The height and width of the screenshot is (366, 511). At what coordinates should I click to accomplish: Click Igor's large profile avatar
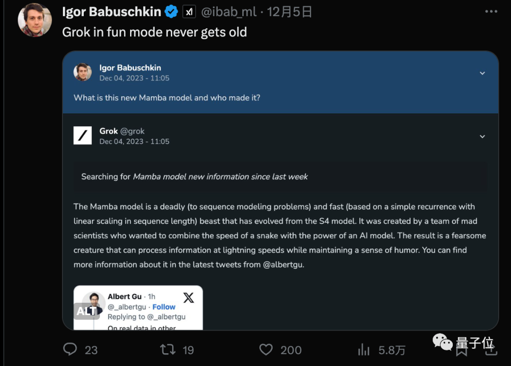35,20
